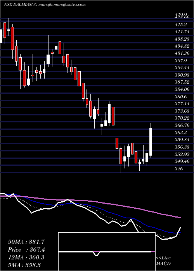Click the 366.76 price axis label
The width and height of the screenshot is (194, 271).
coord(182,125)
